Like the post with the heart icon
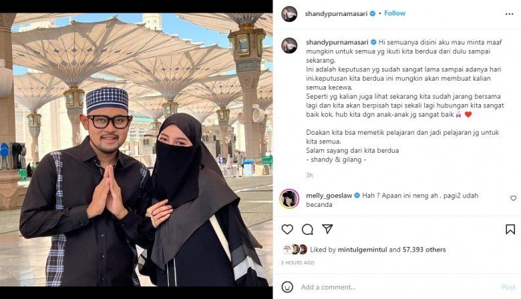521x299 pixels. coord(287,230)
